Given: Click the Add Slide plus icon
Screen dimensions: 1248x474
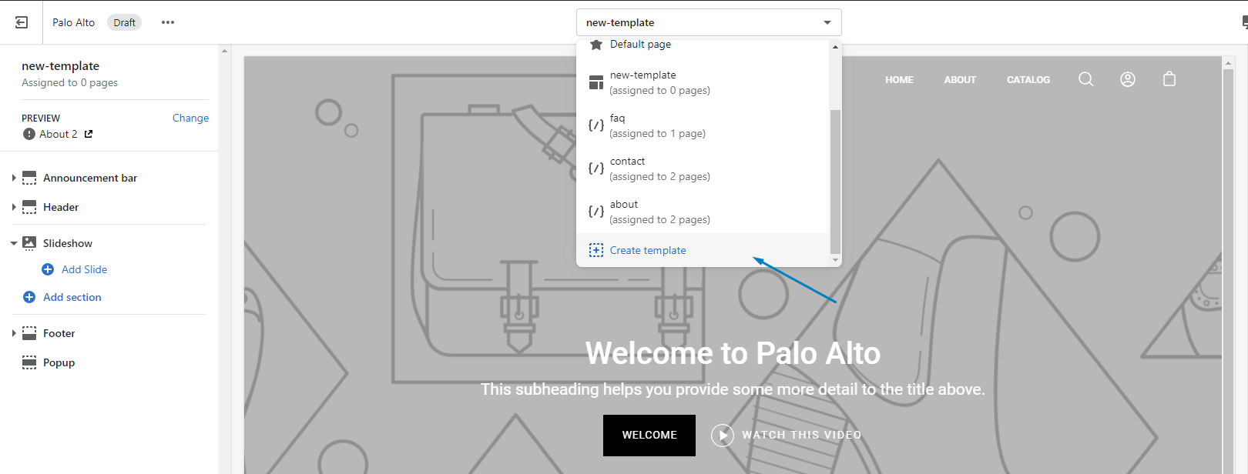Looking at the screenshot, I should [48, 269].
